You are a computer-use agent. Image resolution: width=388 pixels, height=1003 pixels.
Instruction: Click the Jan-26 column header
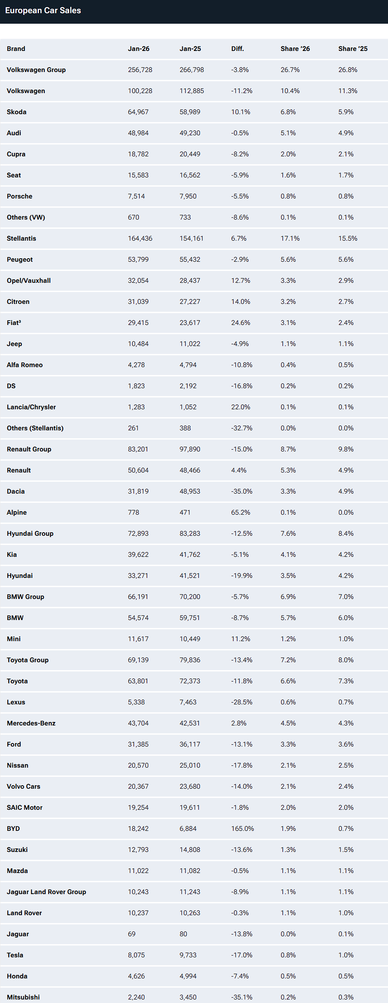click(x=139, y=49)
